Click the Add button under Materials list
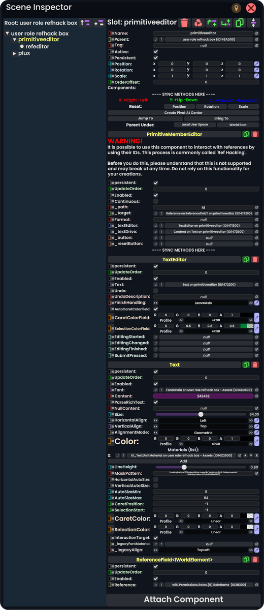This screenshot has height=610, width=264. tap(183, 461)
